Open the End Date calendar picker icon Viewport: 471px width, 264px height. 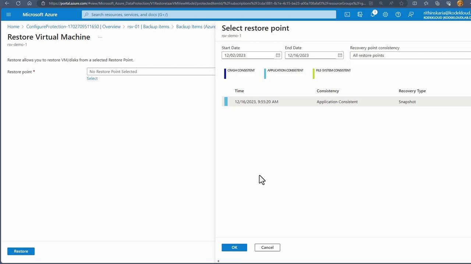[340, 55]
